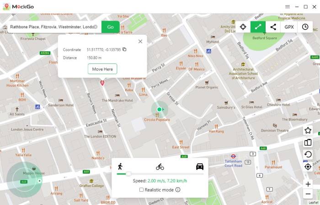
Task: Click the Mappin House shop icon
Action: pyautogui.click(x=34, y=168)
